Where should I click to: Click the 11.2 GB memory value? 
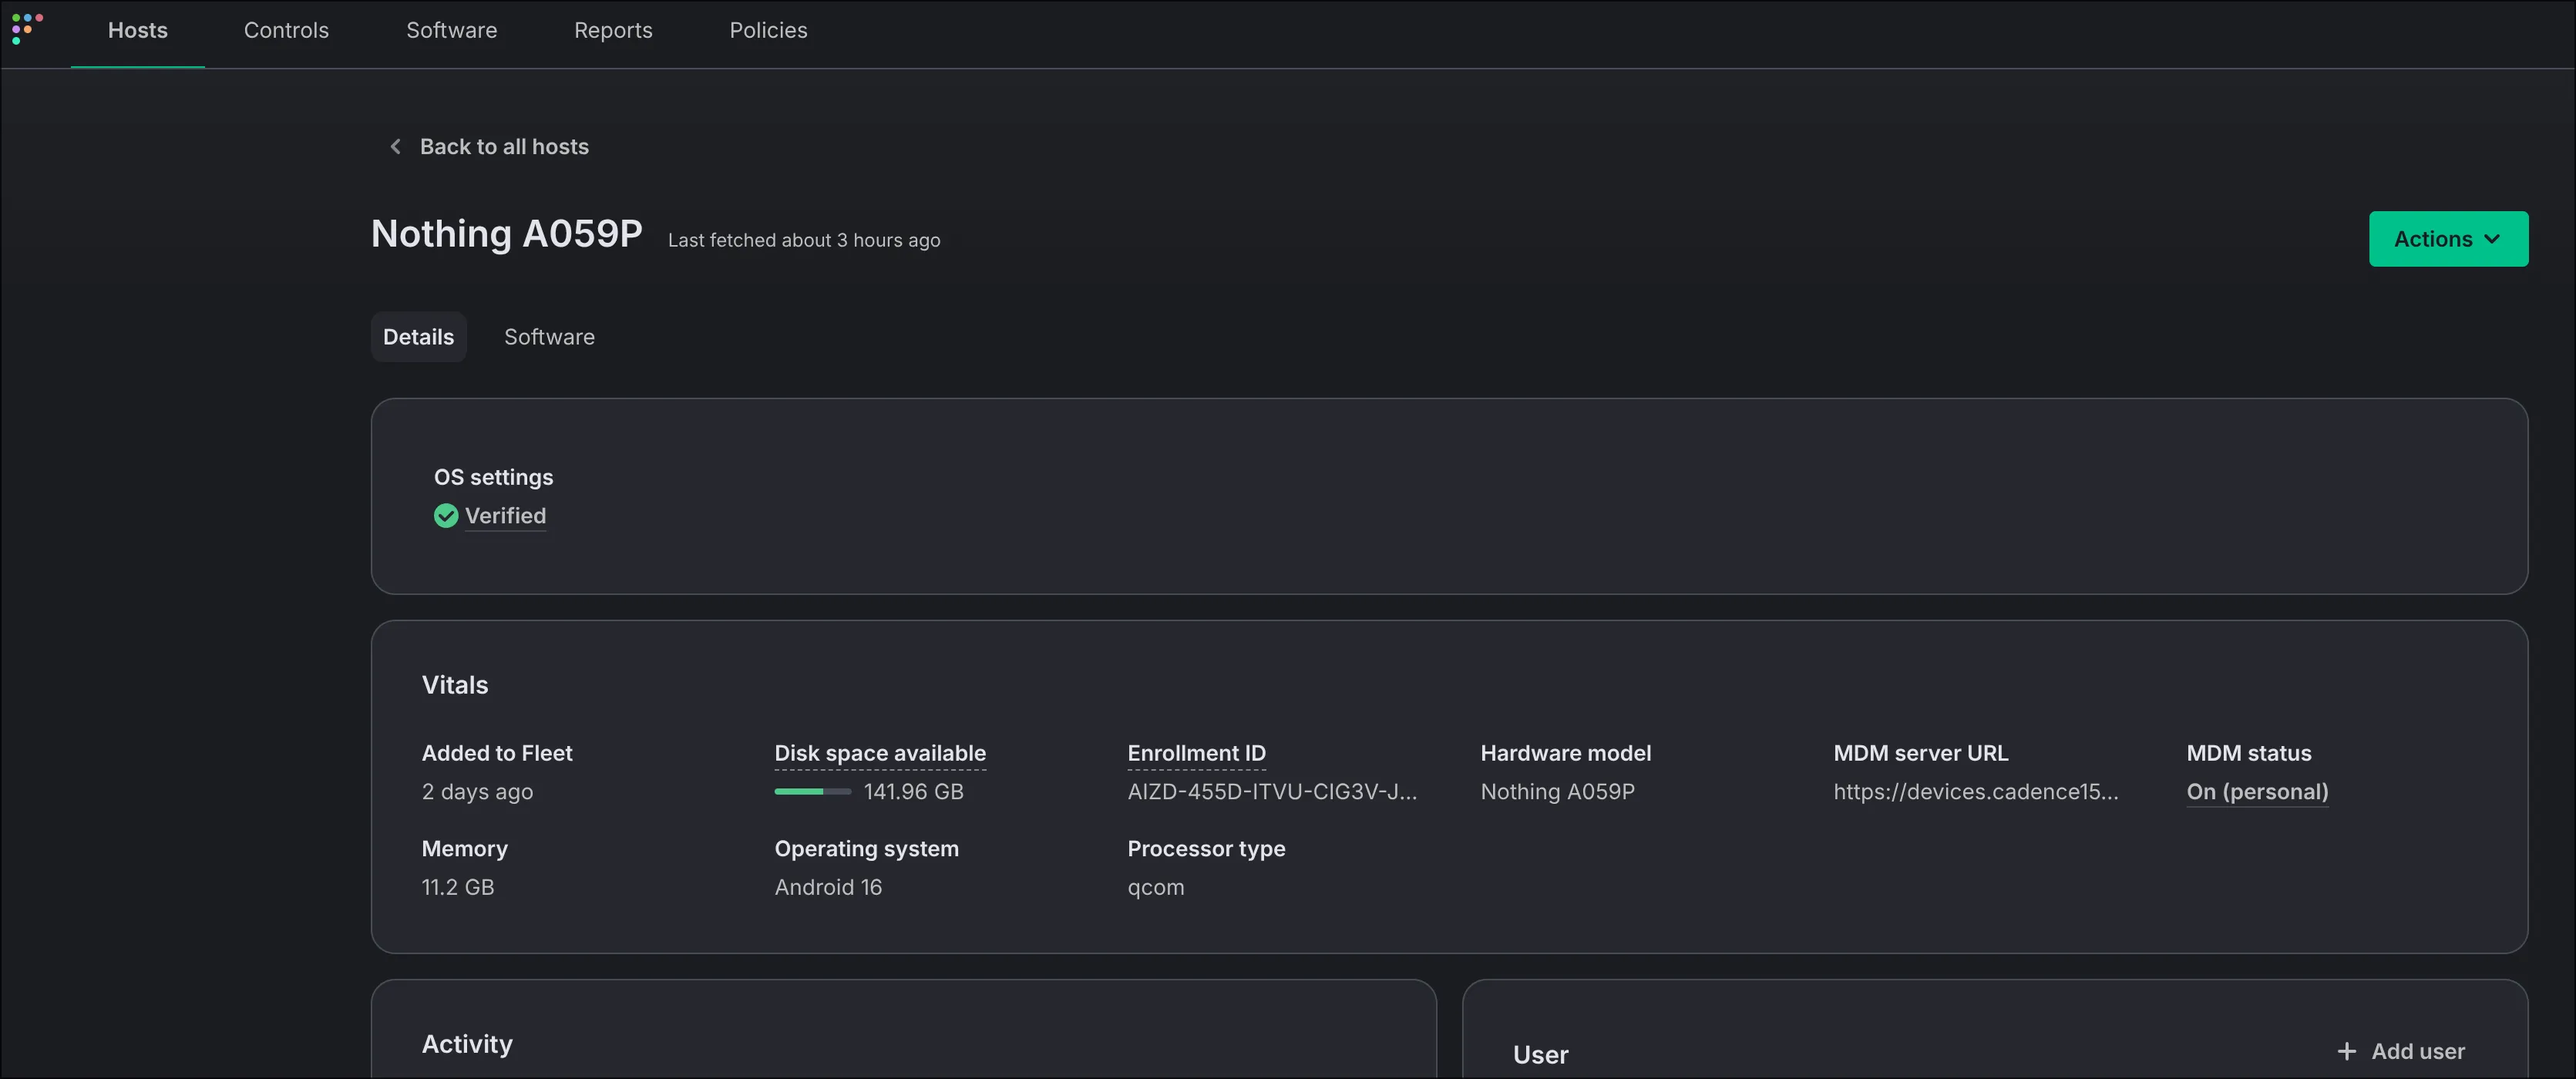[458, 888]
